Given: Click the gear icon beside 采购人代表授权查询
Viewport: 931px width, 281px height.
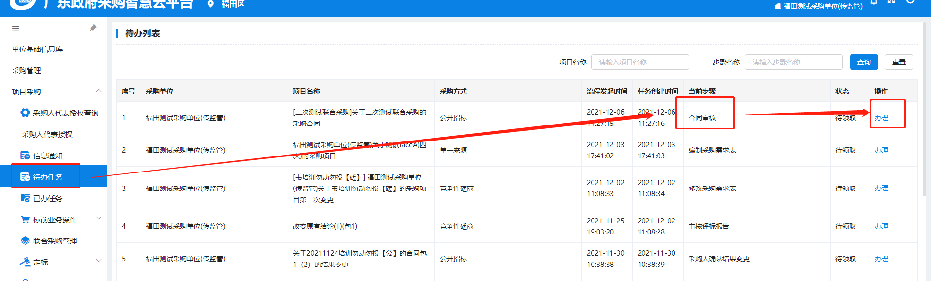Looking at the screenshot, I should pyautogui.click(x=25, y=113).
